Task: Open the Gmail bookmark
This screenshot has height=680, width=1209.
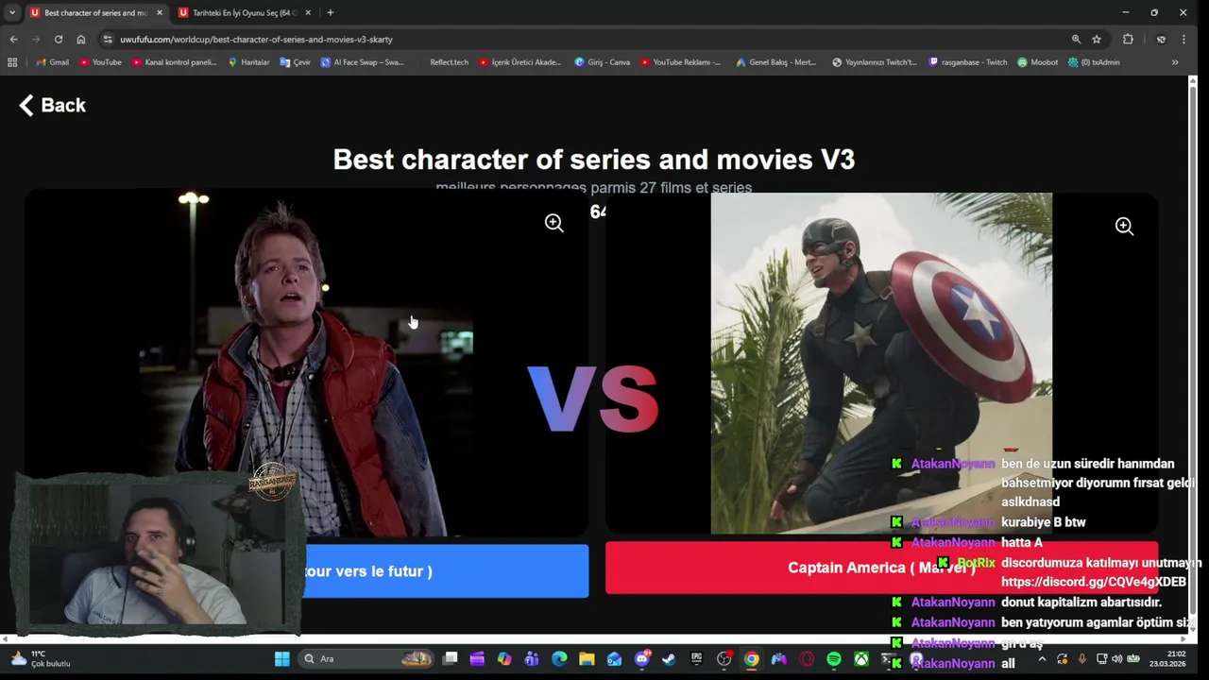Action: tap(52, 62)
